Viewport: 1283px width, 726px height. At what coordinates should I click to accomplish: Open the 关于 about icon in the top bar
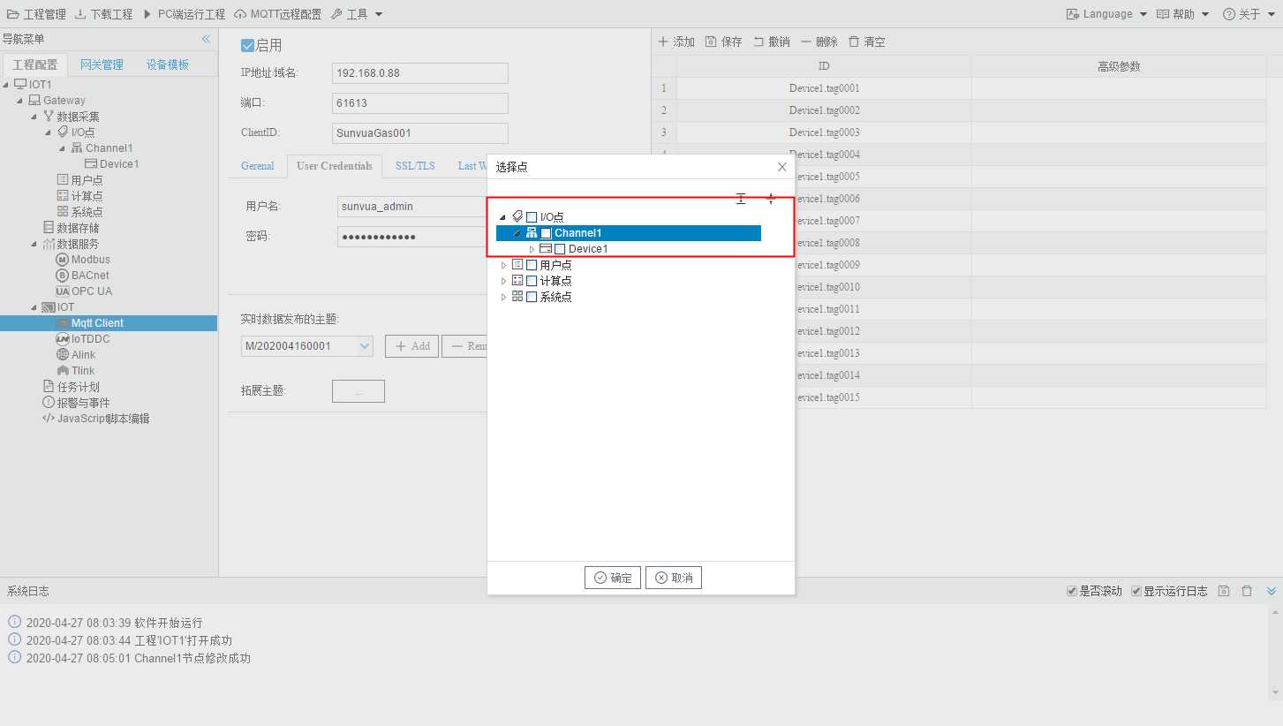pos(1228,14)
